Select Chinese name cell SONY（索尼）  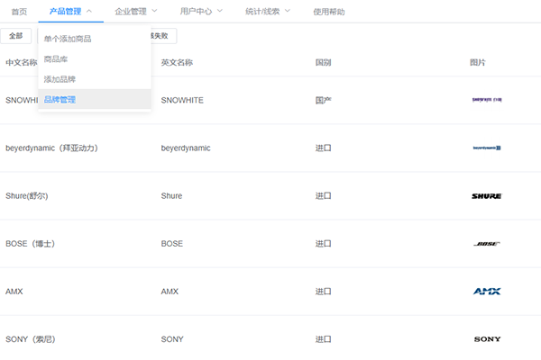coord(31,339)
